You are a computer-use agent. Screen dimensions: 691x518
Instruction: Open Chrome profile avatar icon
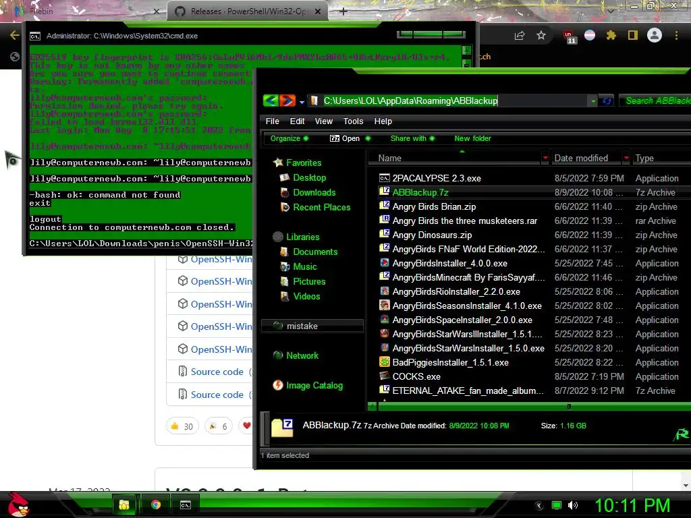(x=655, y=35)
